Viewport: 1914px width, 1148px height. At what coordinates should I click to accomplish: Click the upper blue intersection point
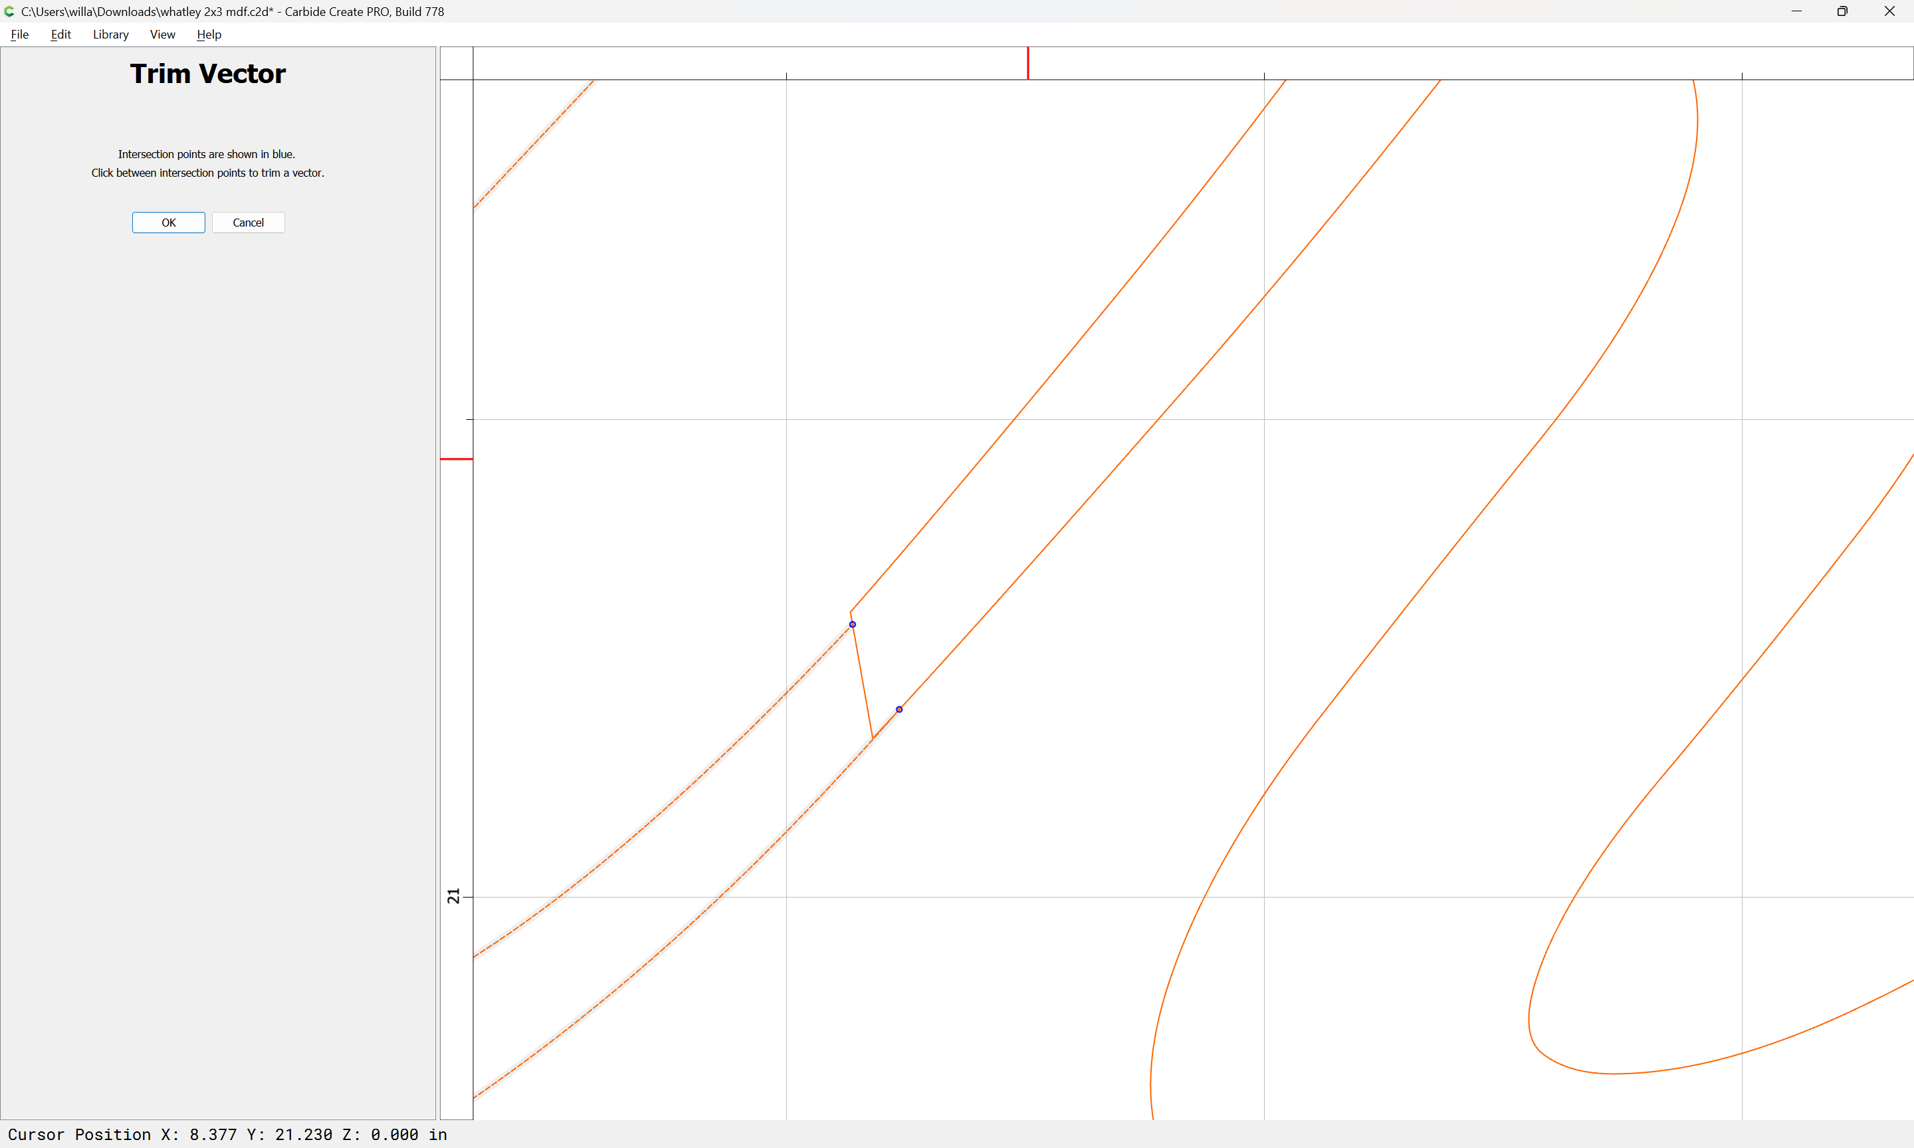pyautogui.click(x=853, y=624)
